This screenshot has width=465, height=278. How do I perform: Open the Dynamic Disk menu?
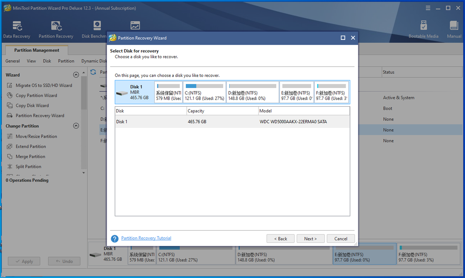[94, 61]
